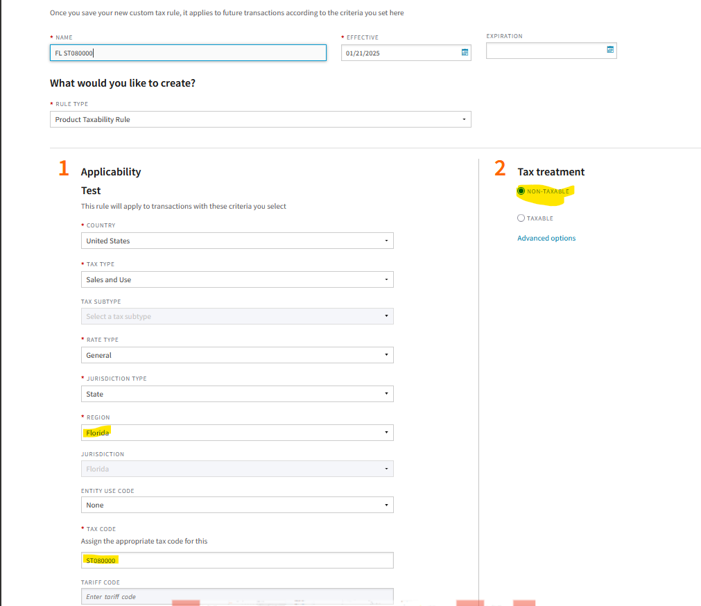Click the Applicability section heading

111,172
